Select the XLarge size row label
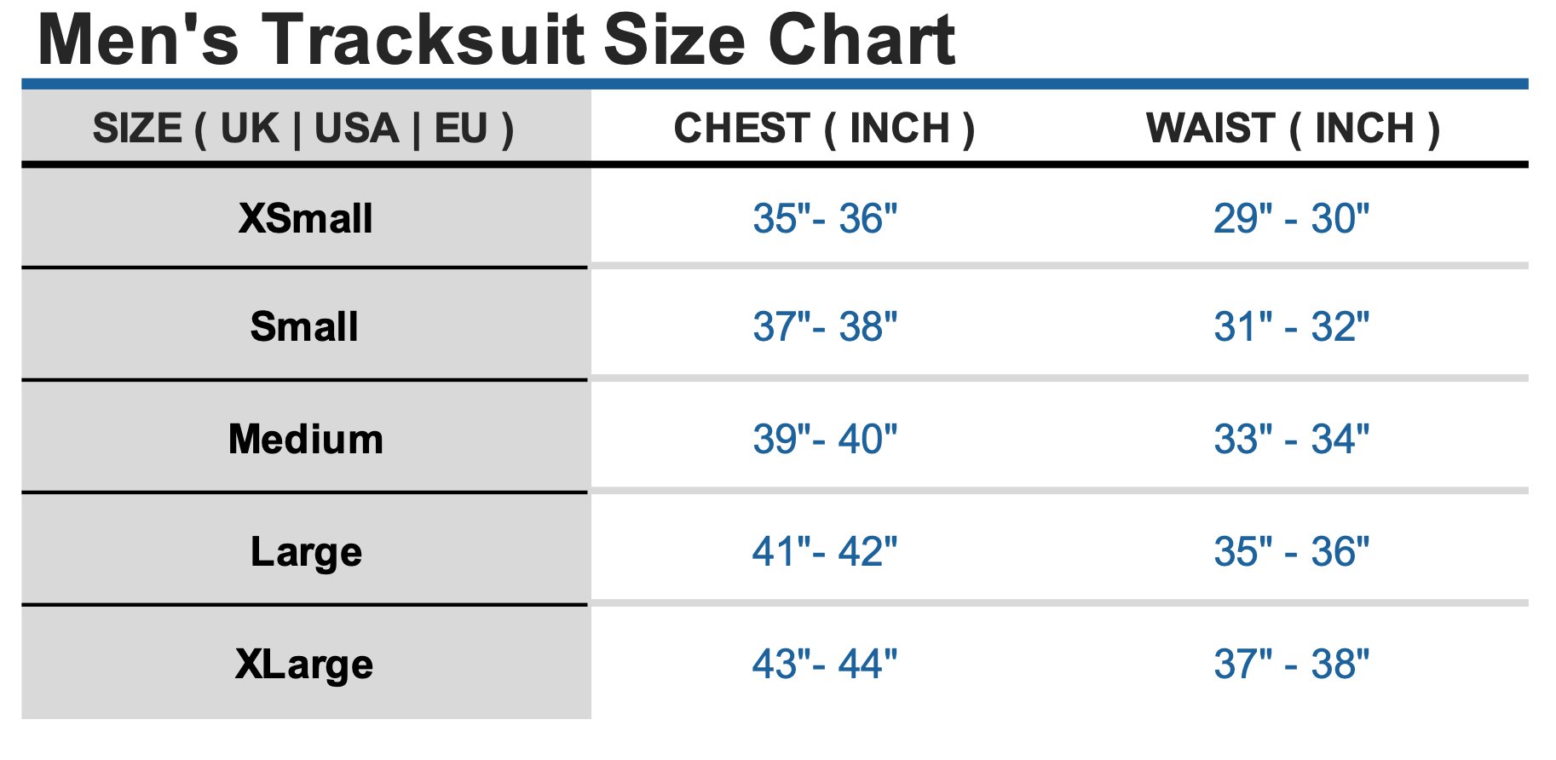The height and width of the screenshot is (760, 1556). click(304, 665)
